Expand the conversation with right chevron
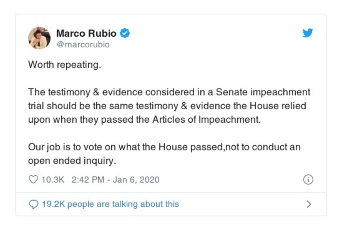Image resolution: width=342 pixels, height=230 pixels. tap(309, 204)
